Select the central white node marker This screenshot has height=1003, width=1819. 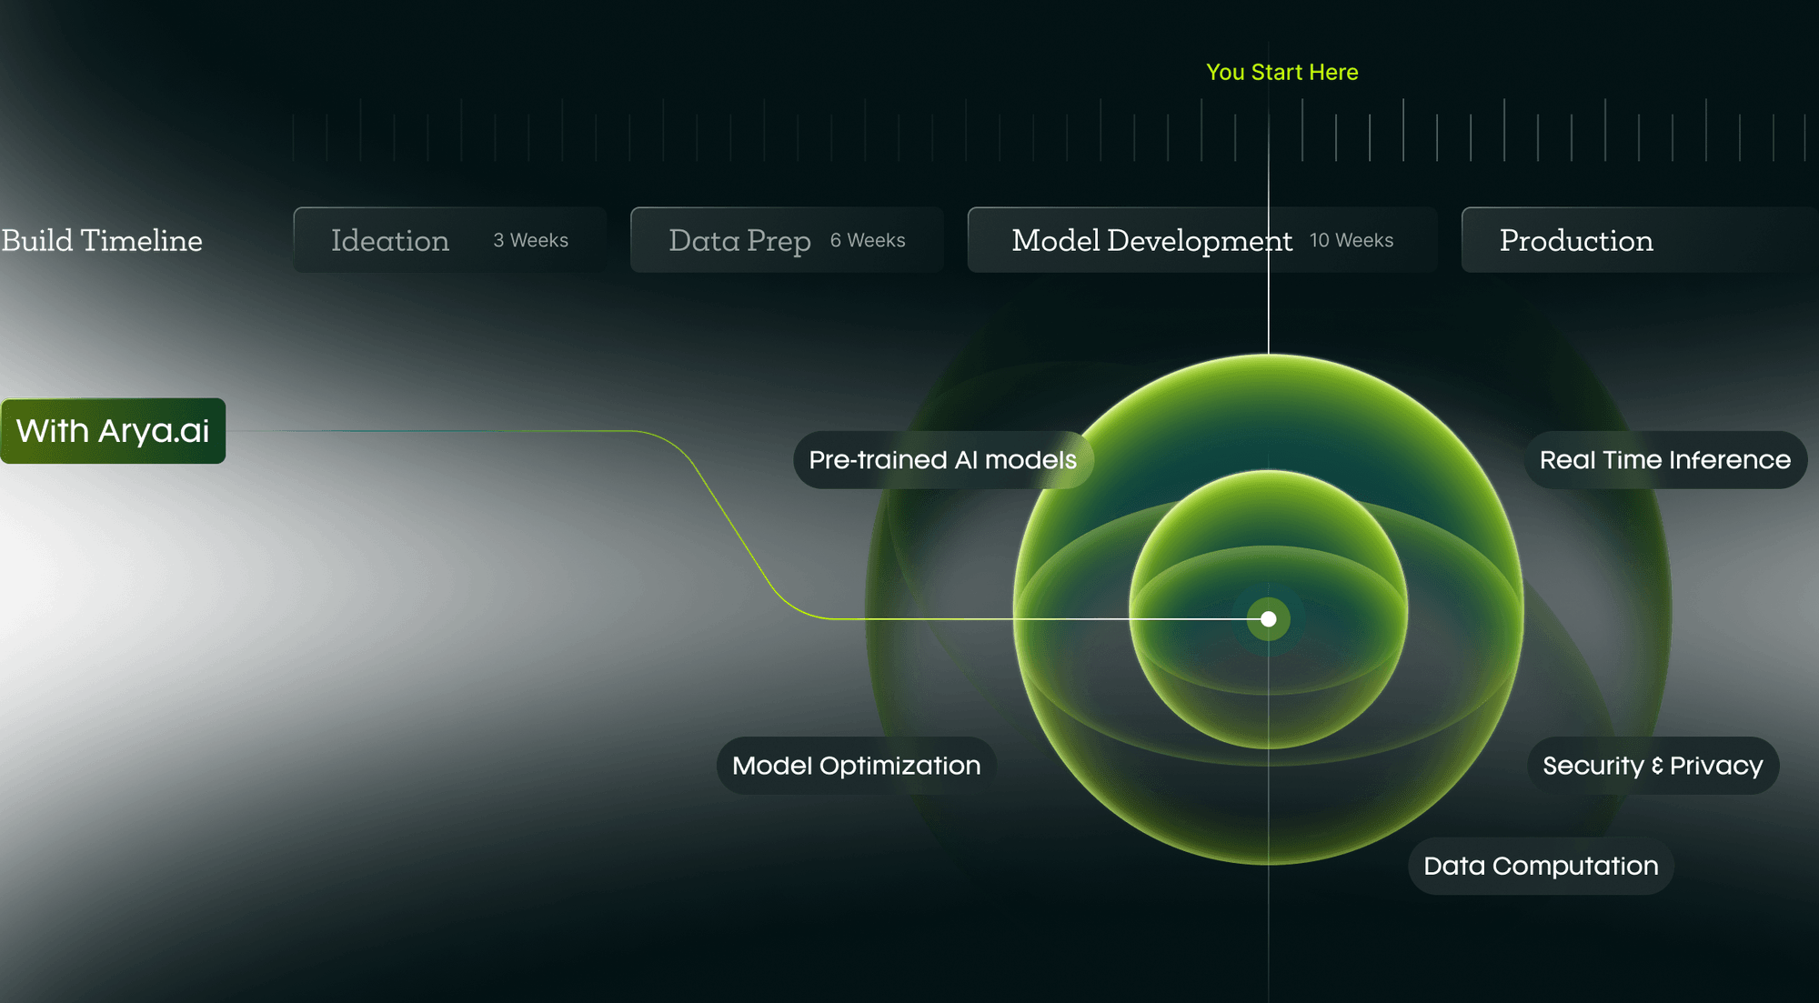[x=1268, y=618]
